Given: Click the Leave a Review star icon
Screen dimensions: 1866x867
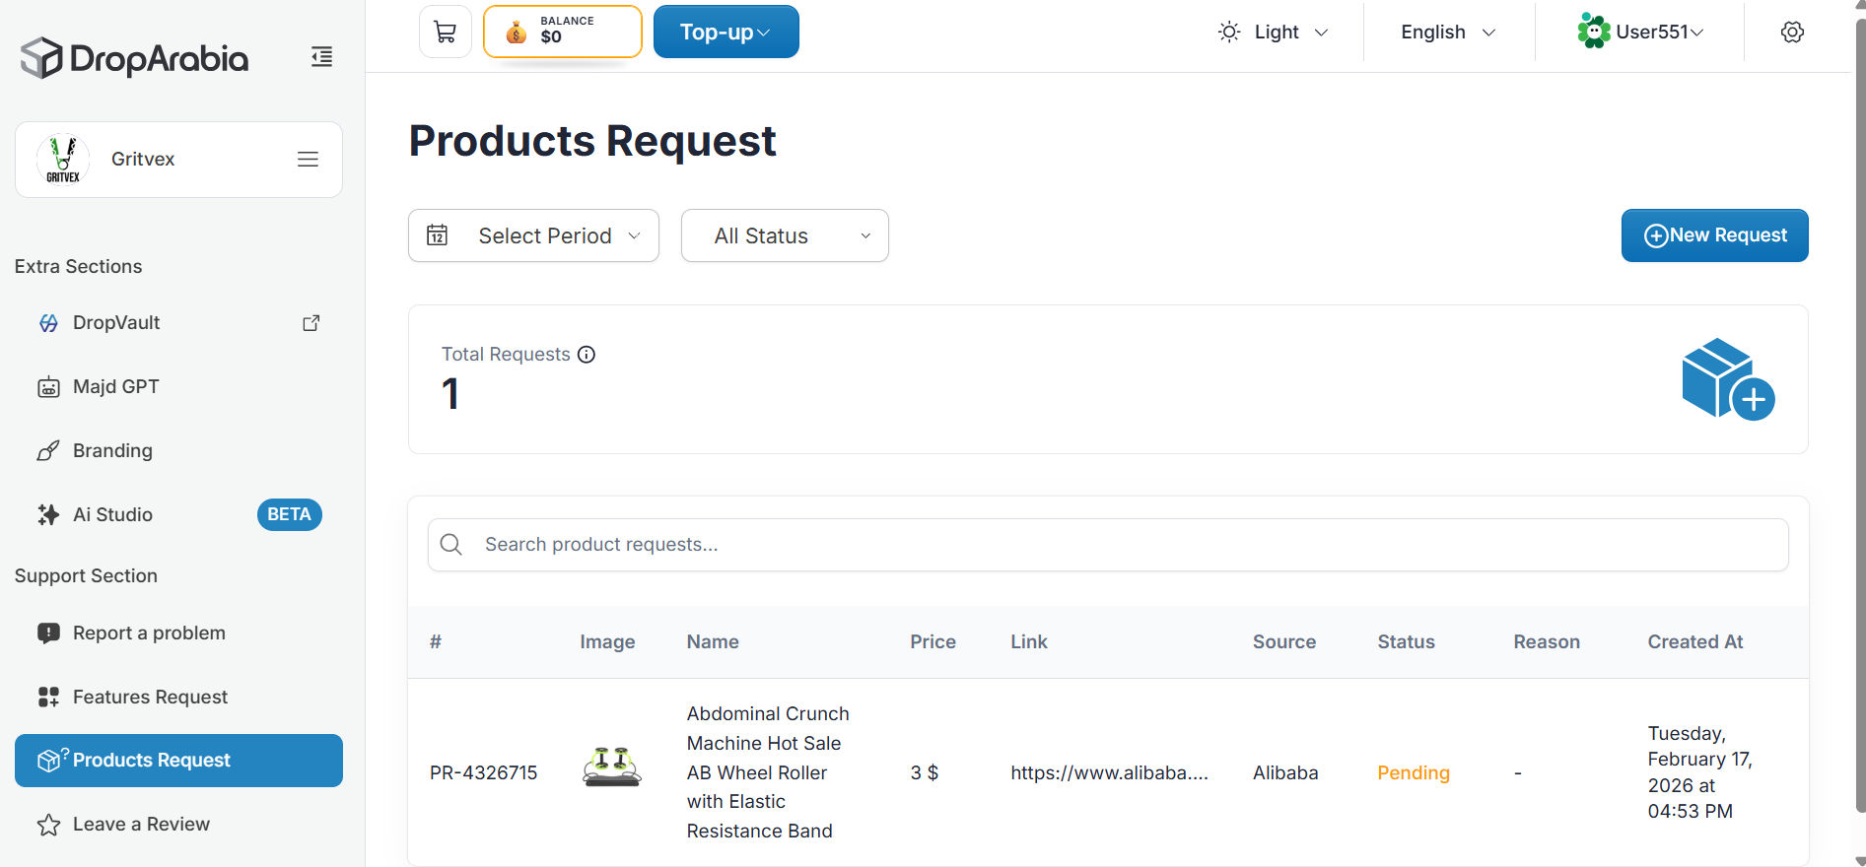Looking at the screenshot, I should pyautogui.click(x=48, y=825).
